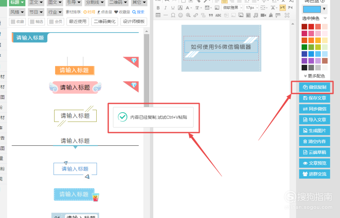Select the pink winged title template
The image size is (340, 218).
[x=75, y=87]
